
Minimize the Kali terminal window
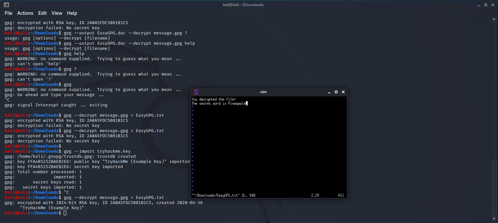pyautogui.click(x=478, y=5)
